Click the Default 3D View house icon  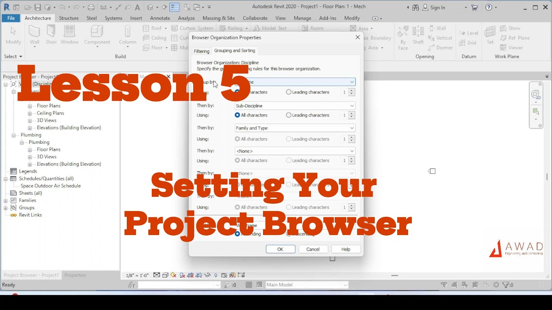click(150, 7)
